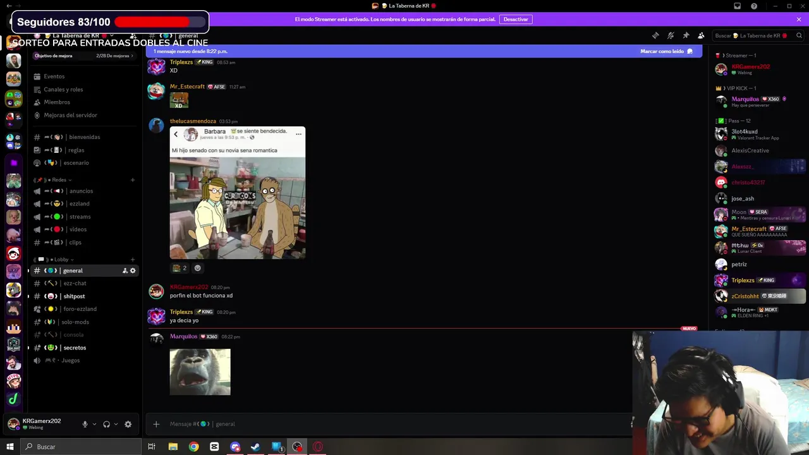Open the foro-ezzland forum channel
Screen dimensions: 809x455
coord(84,309)
